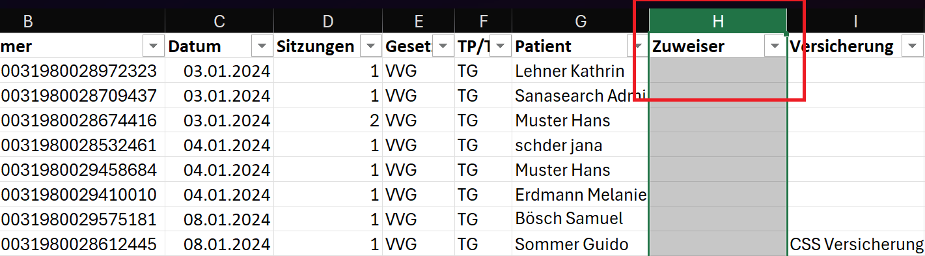The image size is (925, 256).
Task: Click the cell containing Lehner Kathrin
Action: (581, 71)
